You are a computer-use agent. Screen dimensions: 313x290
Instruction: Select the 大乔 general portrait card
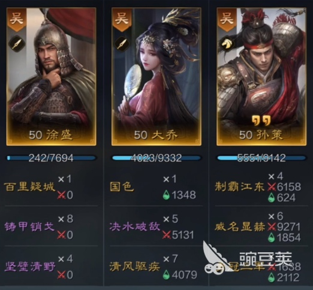coord(156,77)
